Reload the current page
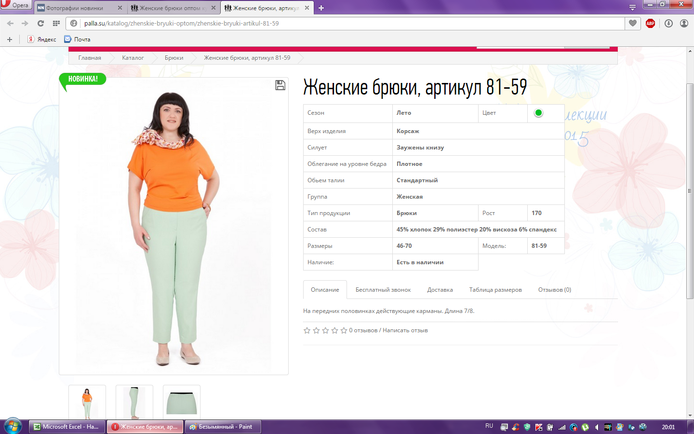This screenshot has height=434, width=694. (x=40, y=23)
